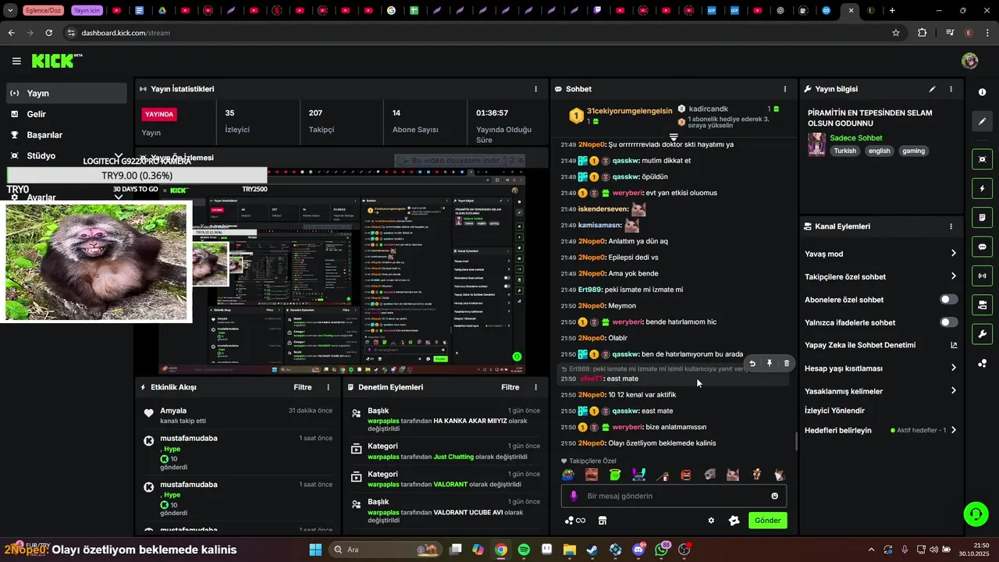Click the Windows Start button

(x=315, y=550)
